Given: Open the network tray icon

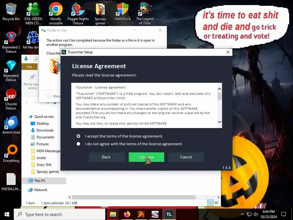Looking at the screenshot, I should 249,214.
